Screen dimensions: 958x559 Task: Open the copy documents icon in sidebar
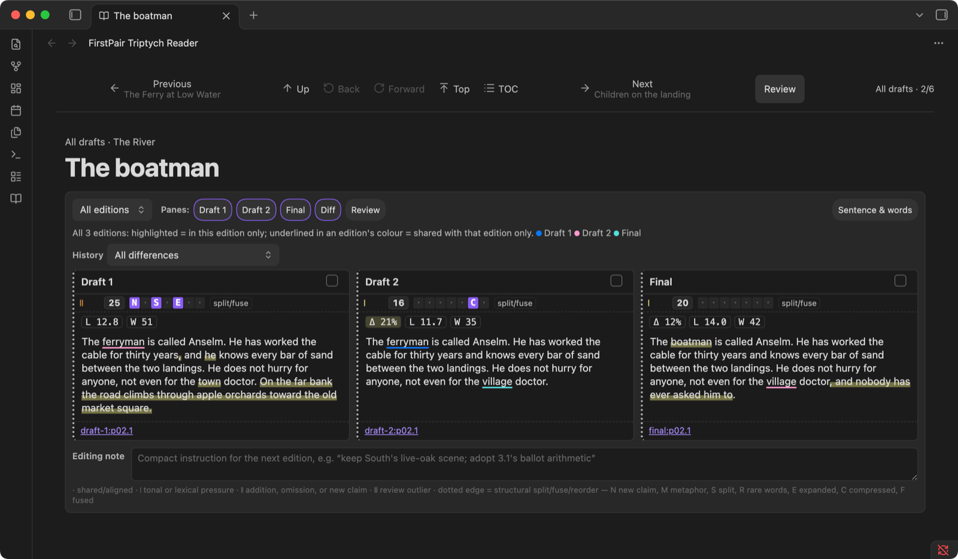tap(16, 132)
